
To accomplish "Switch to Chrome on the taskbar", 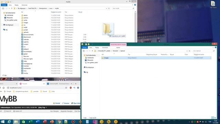I will pyautogui.click(x=59, y=122).
